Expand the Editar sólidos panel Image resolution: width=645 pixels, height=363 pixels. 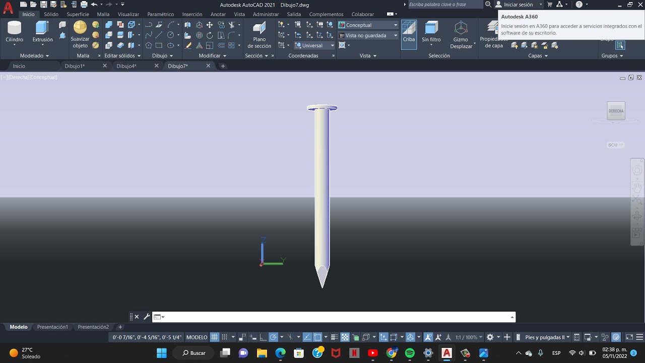(123, 55)
